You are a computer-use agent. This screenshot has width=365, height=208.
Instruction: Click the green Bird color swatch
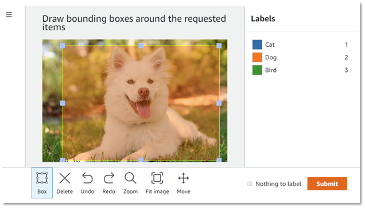257,70
